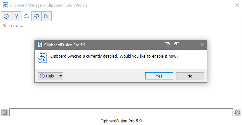Click the span-window-across-monitors title bar icon
242x125 pixels.
(x=177, y=44)
